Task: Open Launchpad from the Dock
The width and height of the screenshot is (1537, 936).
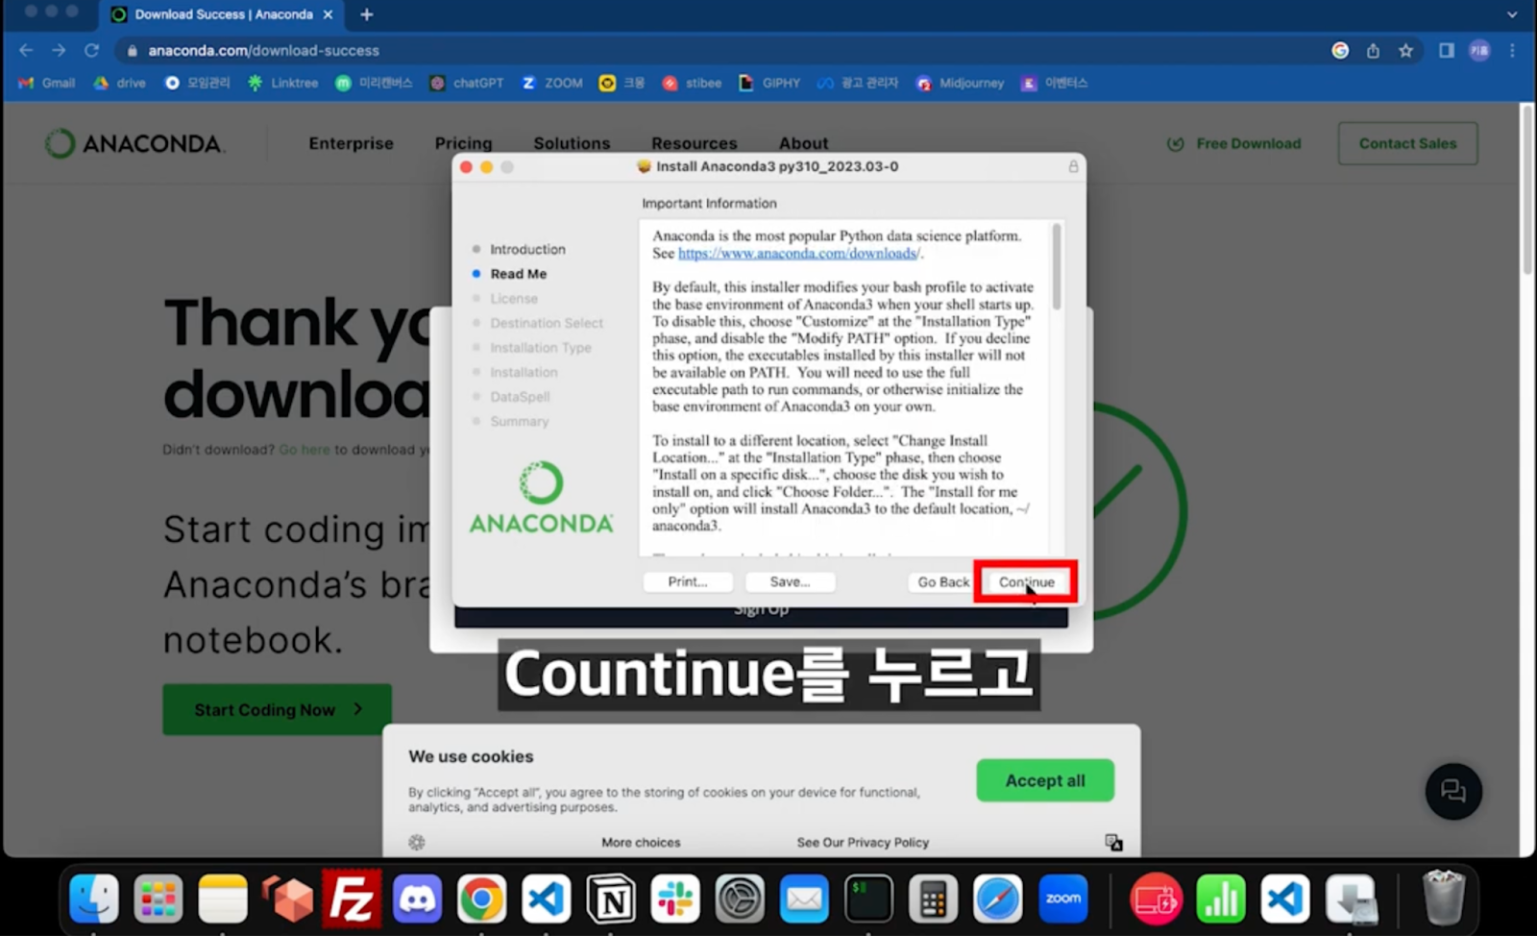Action: [x=159, y=899]
